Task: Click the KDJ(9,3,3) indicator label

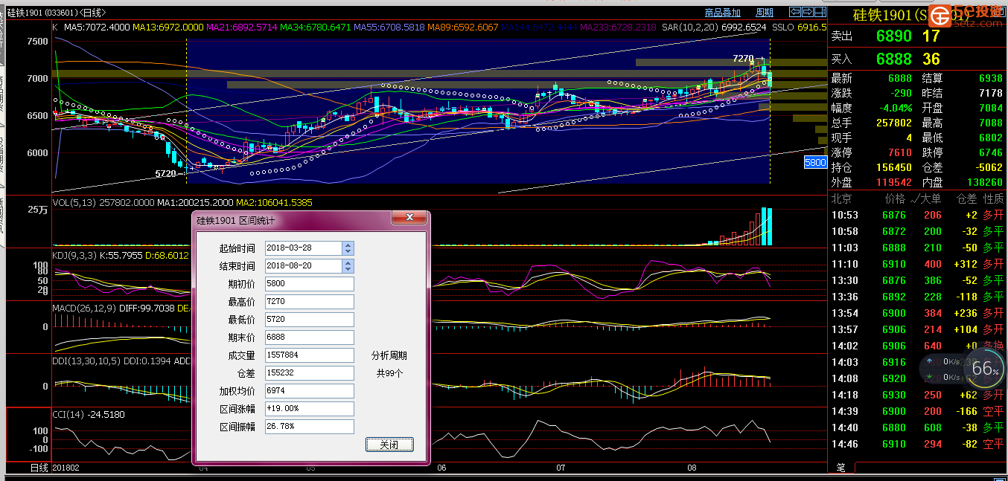Action: [x=73, y=255]
